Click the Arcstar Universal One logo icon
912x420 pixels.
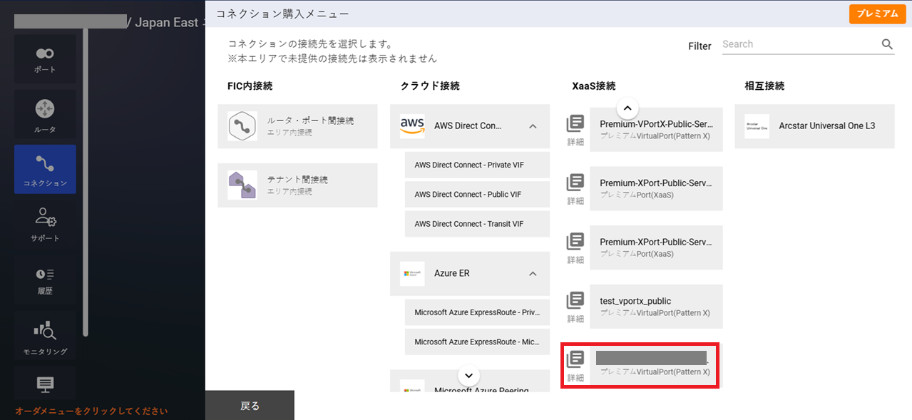click(756, 126)
